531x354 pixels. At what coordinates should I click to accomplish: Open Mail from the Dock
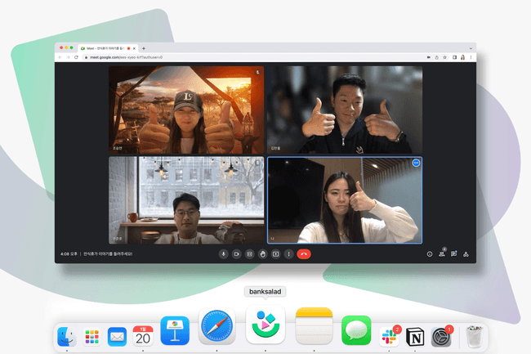tap(117, 337)
